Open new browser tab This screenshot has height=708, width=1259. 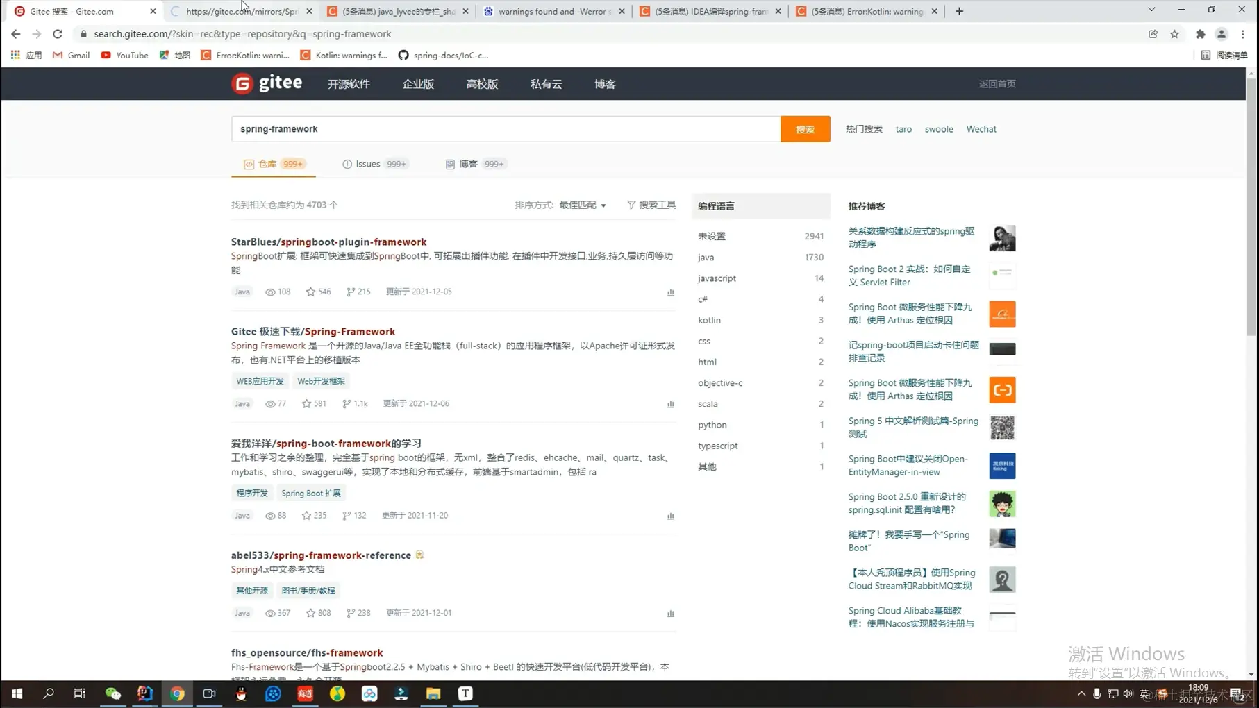959,11
